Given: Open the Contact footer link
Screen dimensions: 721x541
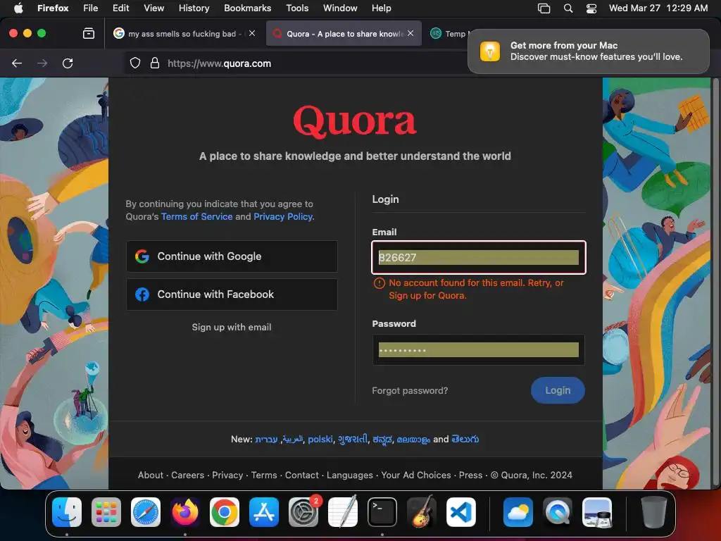Looking at the screenshot, I should (x=301, y=475).
